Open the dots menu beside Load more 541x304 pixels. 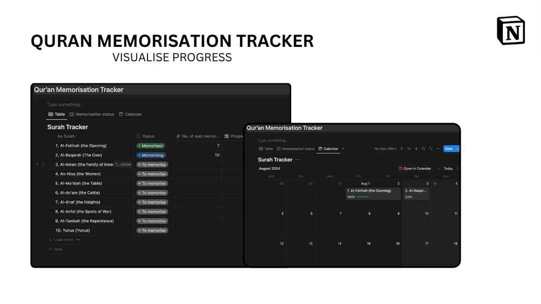pyautogui.click(x=78, y=239)
